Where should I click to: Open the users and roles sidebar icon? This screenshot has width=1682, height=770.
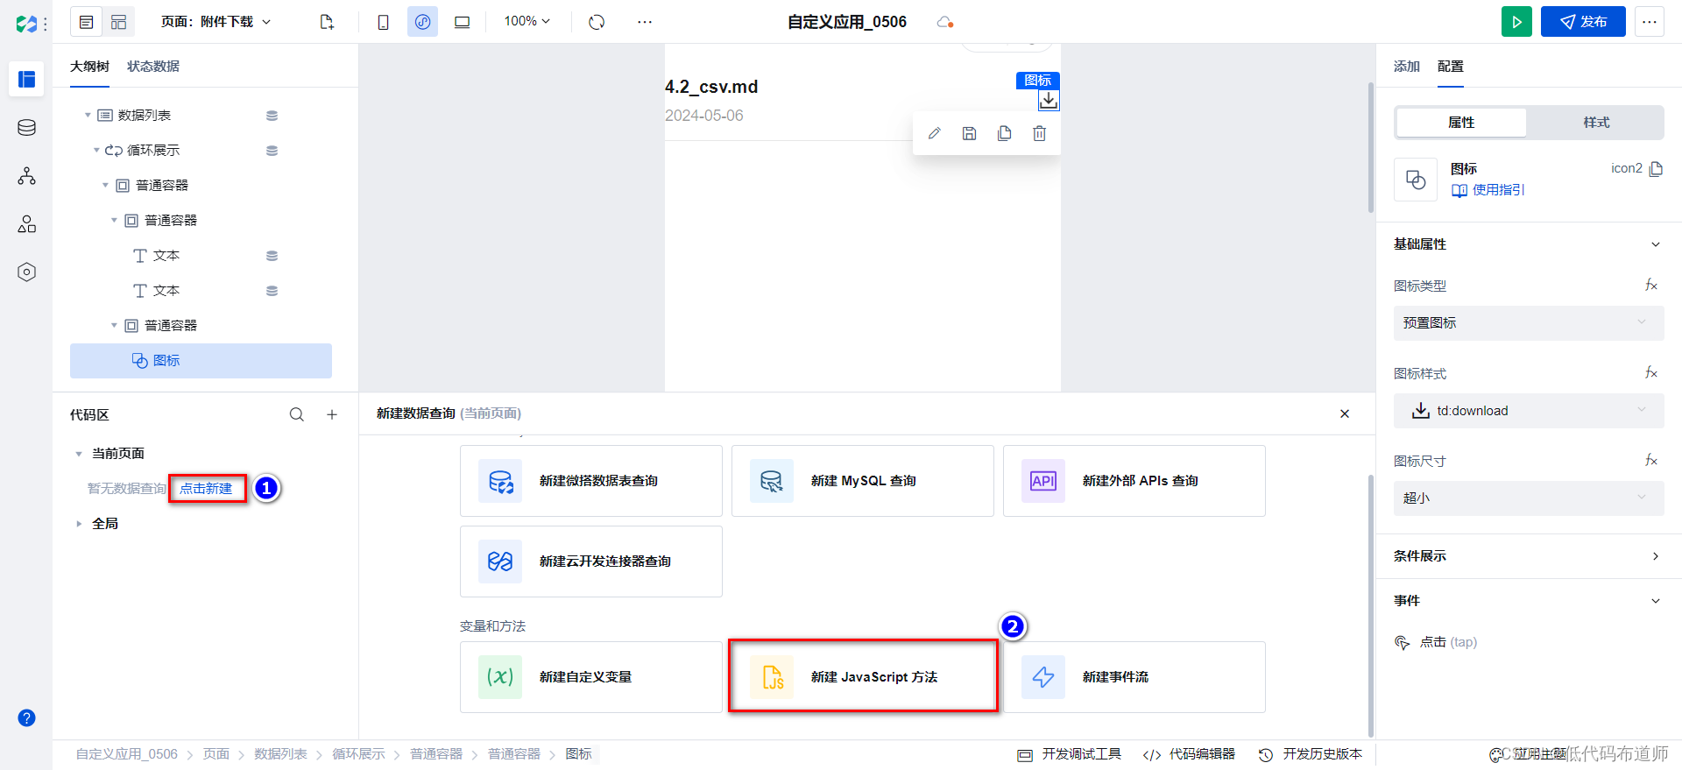coord(27,224)
